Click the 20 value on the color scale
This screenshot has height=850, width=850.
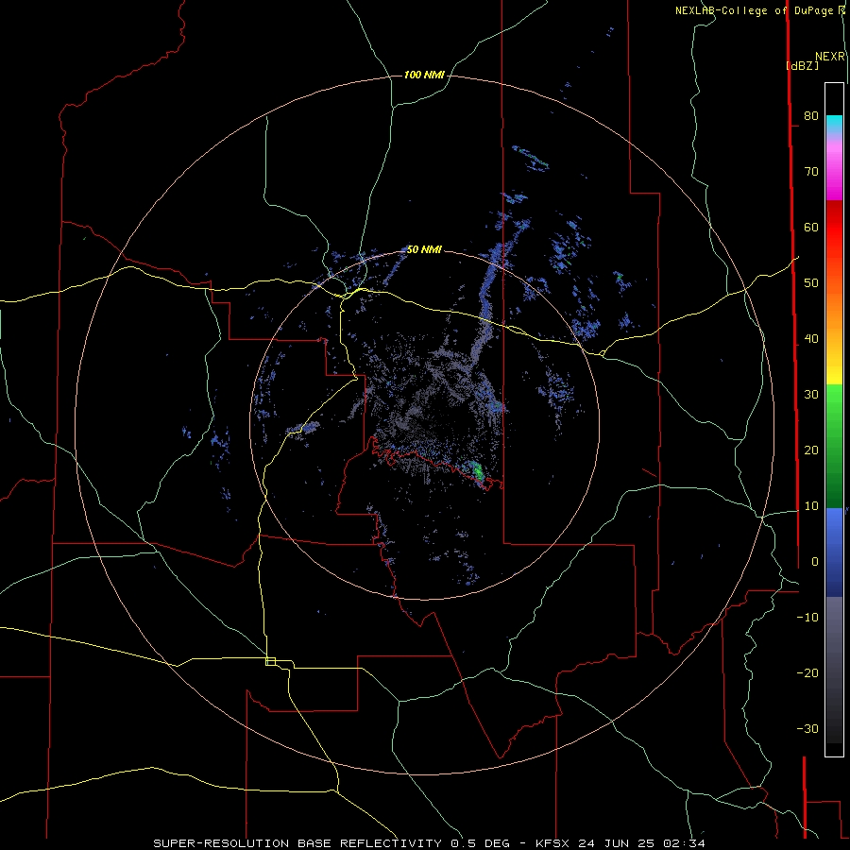(811, 450)
